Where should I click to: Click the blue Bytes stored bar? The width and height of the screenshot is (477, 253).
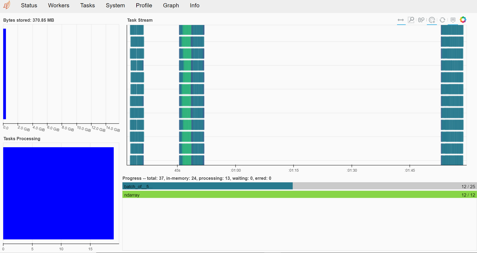coord(5,74)
